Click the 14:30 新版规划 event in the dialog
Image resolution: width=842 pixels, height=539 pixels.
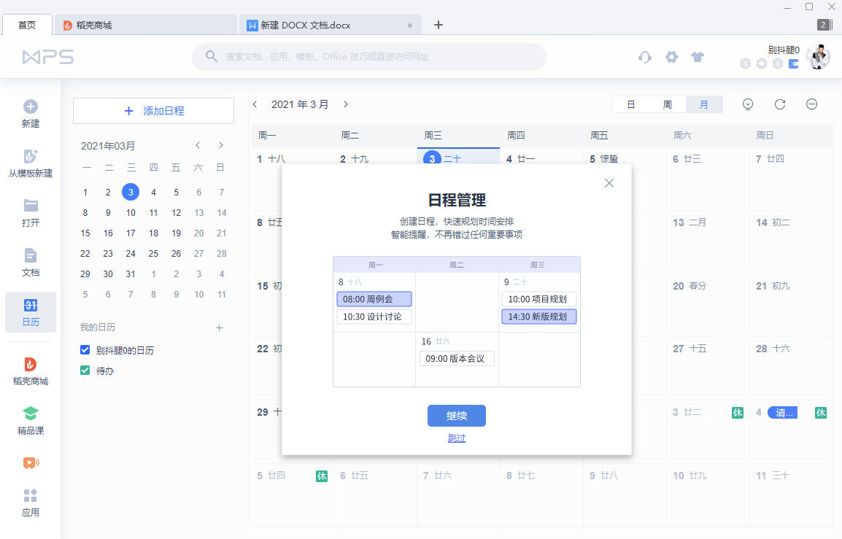(539, 317)
